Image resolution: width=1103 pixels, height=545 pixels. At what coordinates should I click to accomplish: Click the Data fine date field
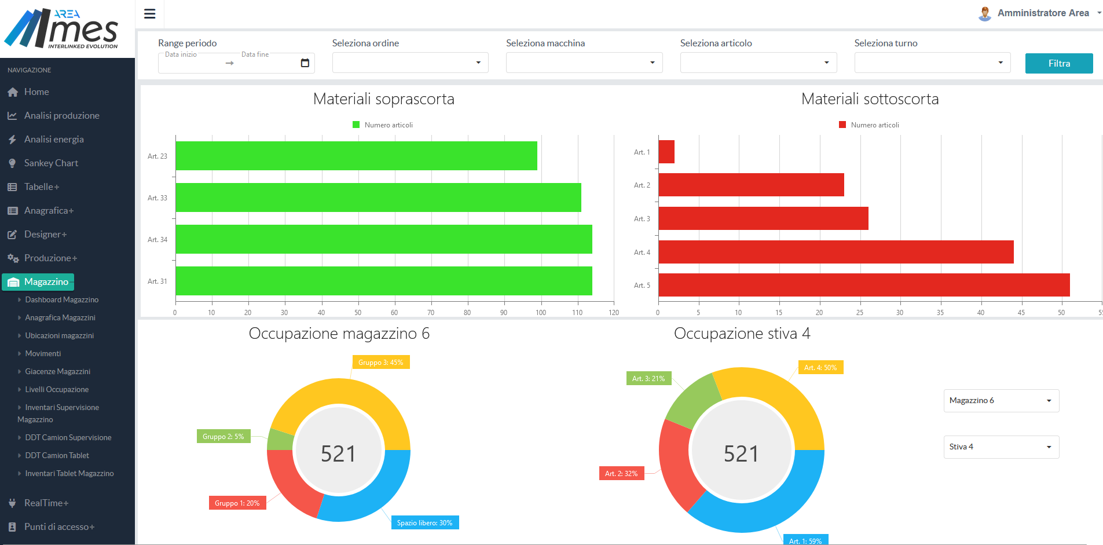tap(266, 63)
